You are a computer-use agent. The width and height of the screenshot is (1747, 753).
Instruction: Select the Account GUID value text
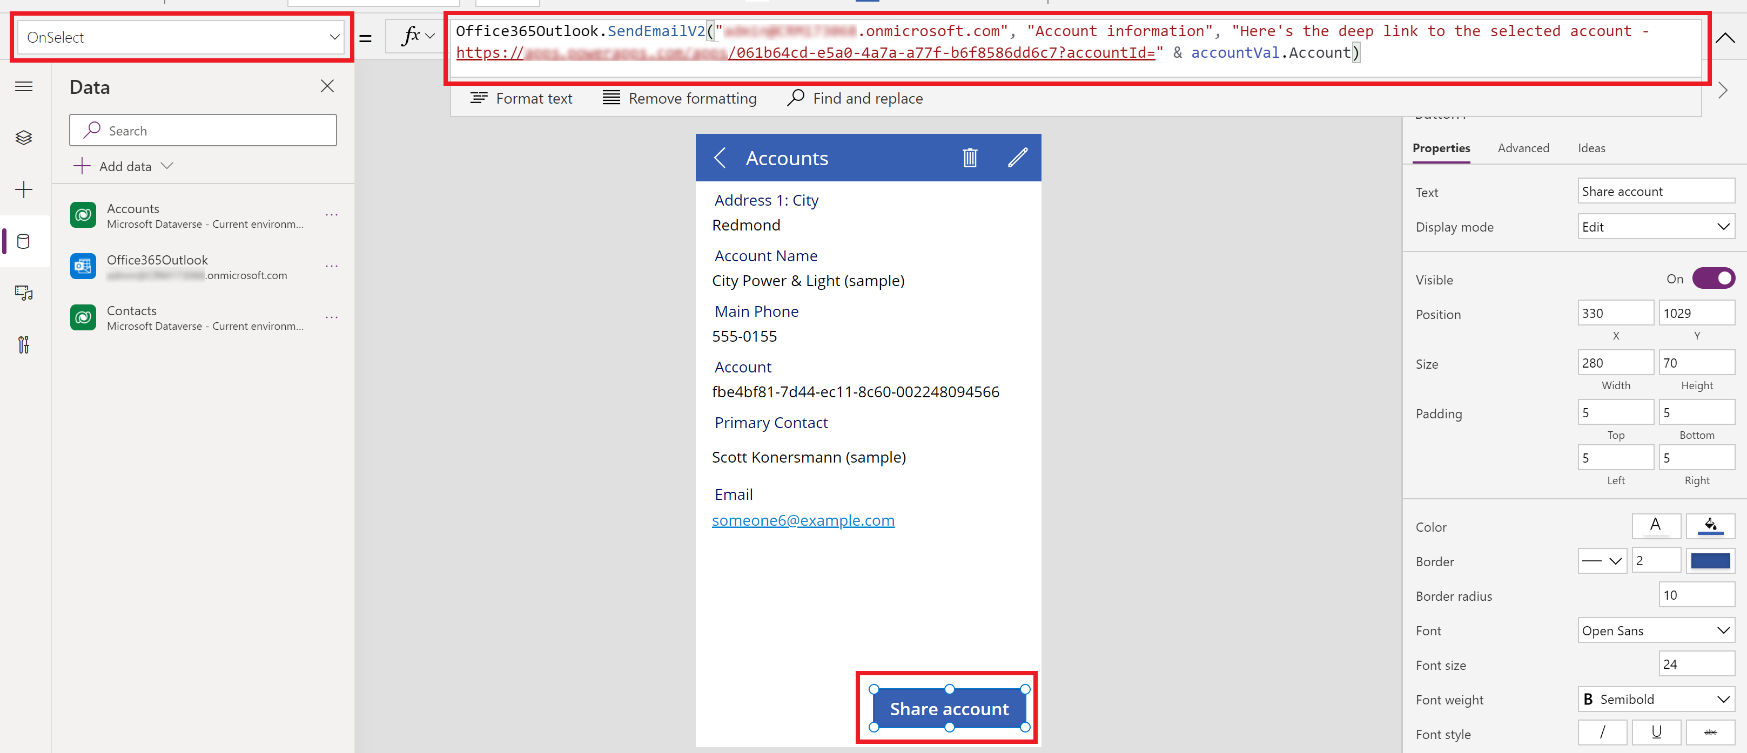(855, 392)
